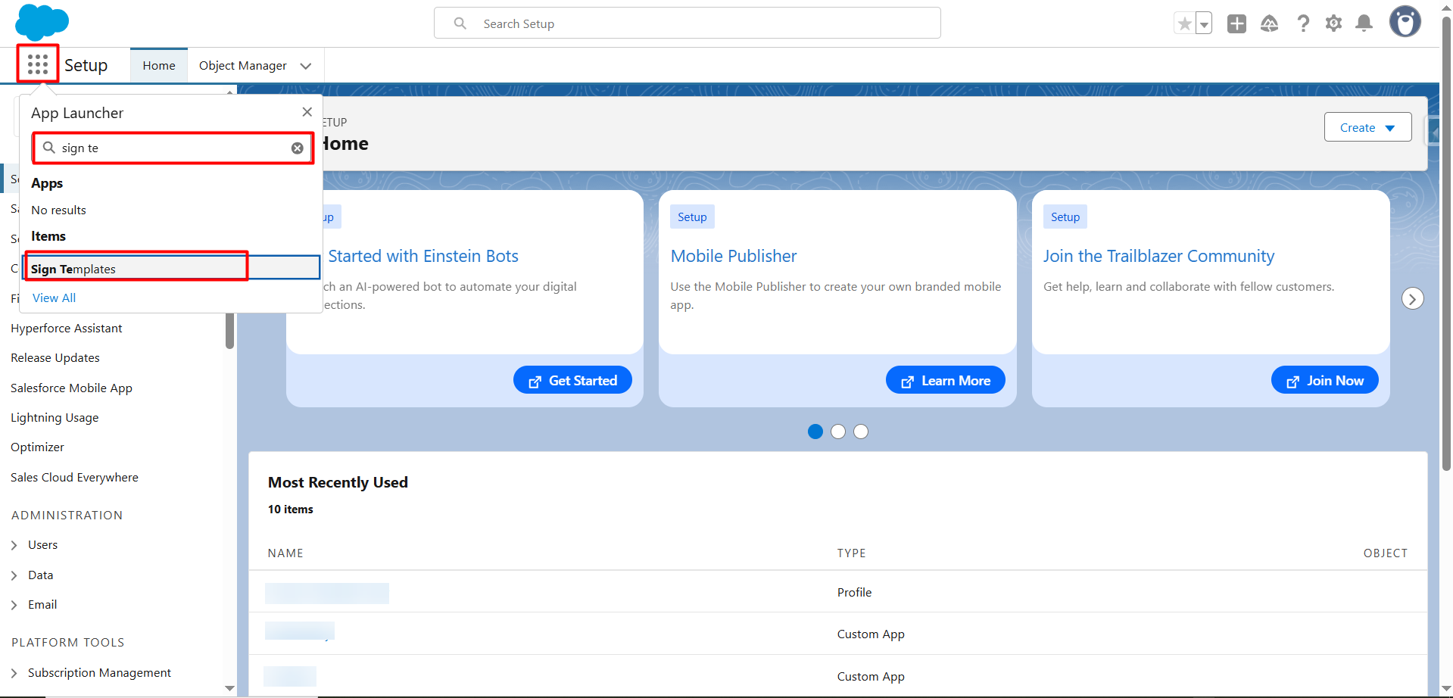Viewport: 1453px width, 698px height.
Task: Expand the Data section chevron
Action: tap(14, 575)
